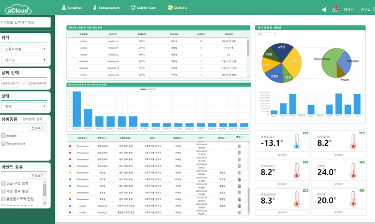The image size is (375, 224).
Task: Check the people equipment type checkbox
Action: point(4,136)
